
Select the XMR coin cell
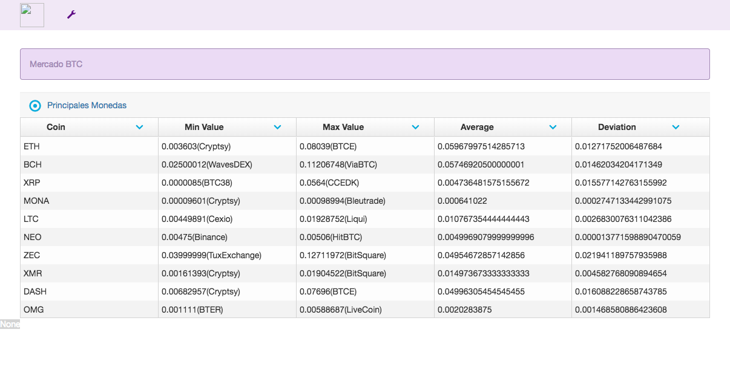click(89, 273)
